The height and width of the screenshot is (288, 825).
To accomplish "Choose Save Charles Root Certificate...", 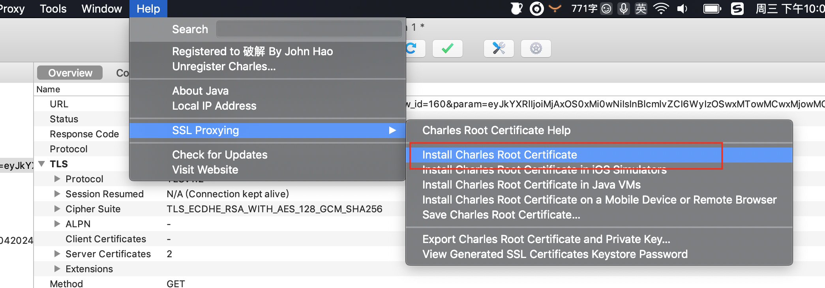I will pyautogui.click(x=599, y=215).
